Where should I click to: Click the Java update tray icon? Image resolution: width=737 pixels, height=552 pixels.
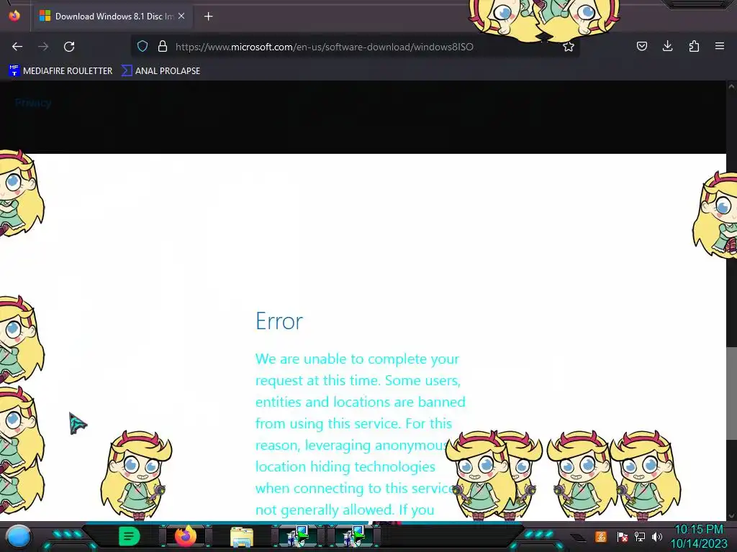601,536
